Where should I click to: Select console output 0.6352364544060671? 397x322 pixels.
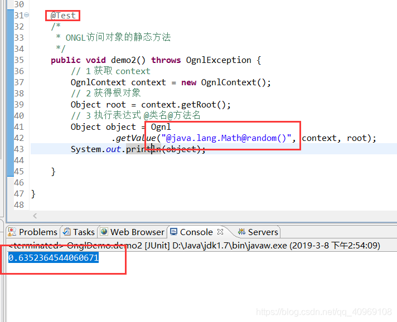click(x=54, y=258)
